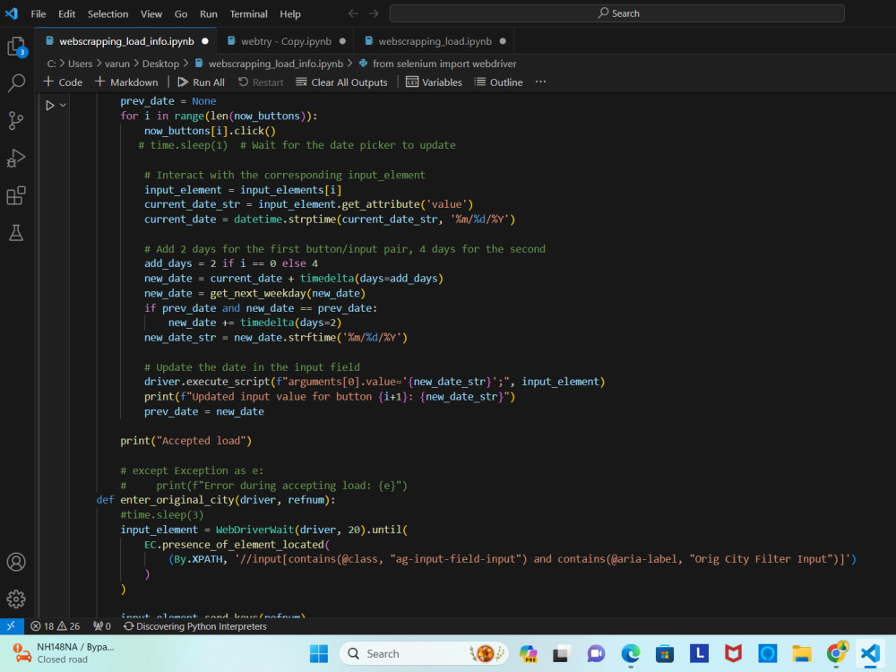Open the Edit menu
This screenshot has width=896, height=672.
tap(66, 13)
